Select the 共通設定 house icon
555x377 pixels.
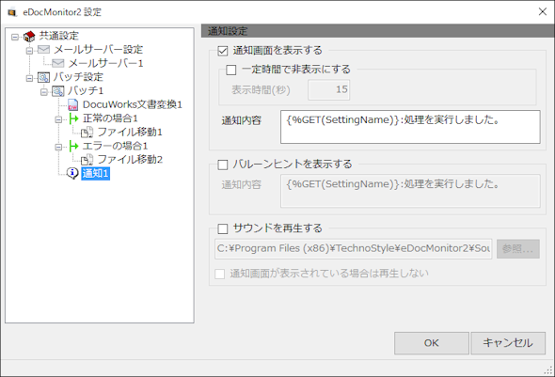click(x=29, y=36)
